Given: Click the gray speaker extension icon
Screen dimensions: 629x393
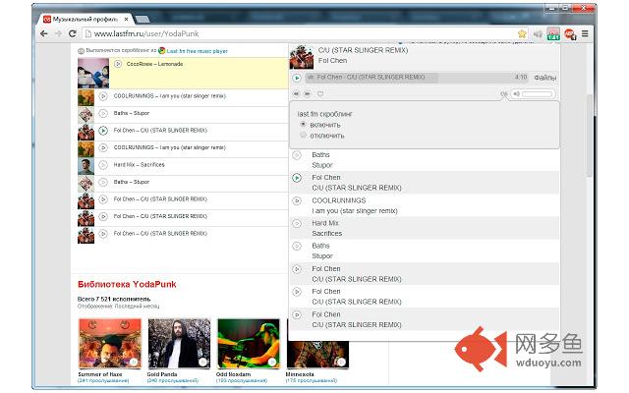Looking at the screenshot, I should coord(538,34).
